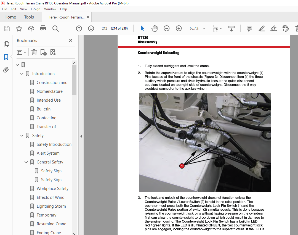
Task: Click the page number input field
Action: [x=104, y=28]
